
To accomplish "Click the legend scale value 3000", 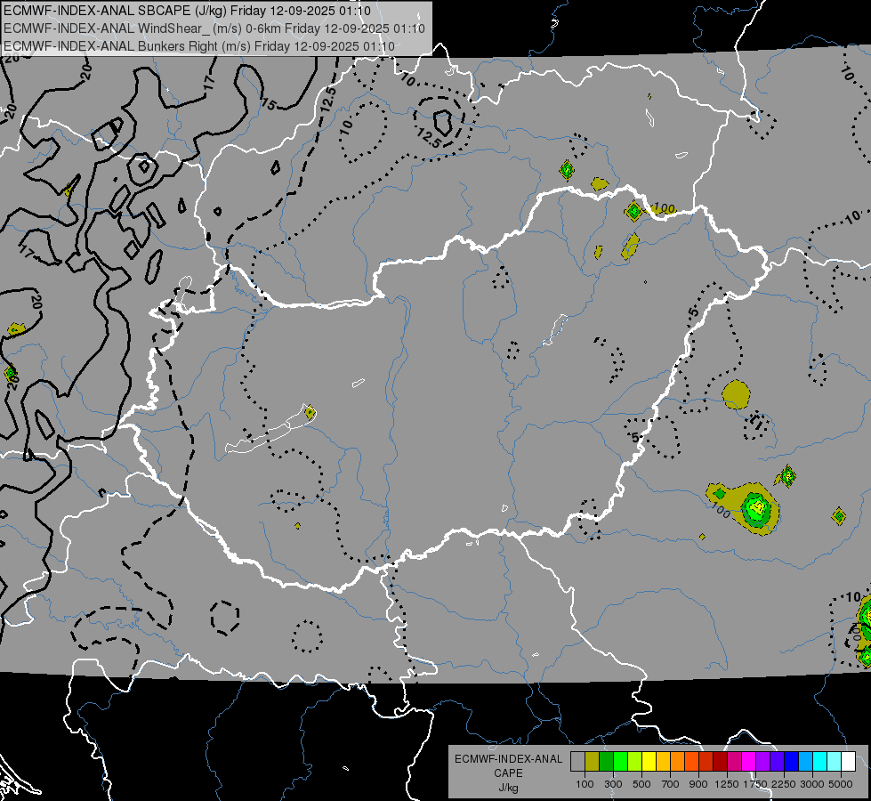I will [812, 784].
